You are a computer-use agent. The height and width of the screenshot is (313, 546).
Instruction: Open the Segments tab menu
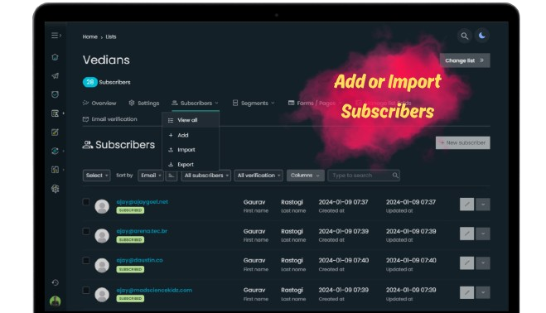click(x=254, y=103)
